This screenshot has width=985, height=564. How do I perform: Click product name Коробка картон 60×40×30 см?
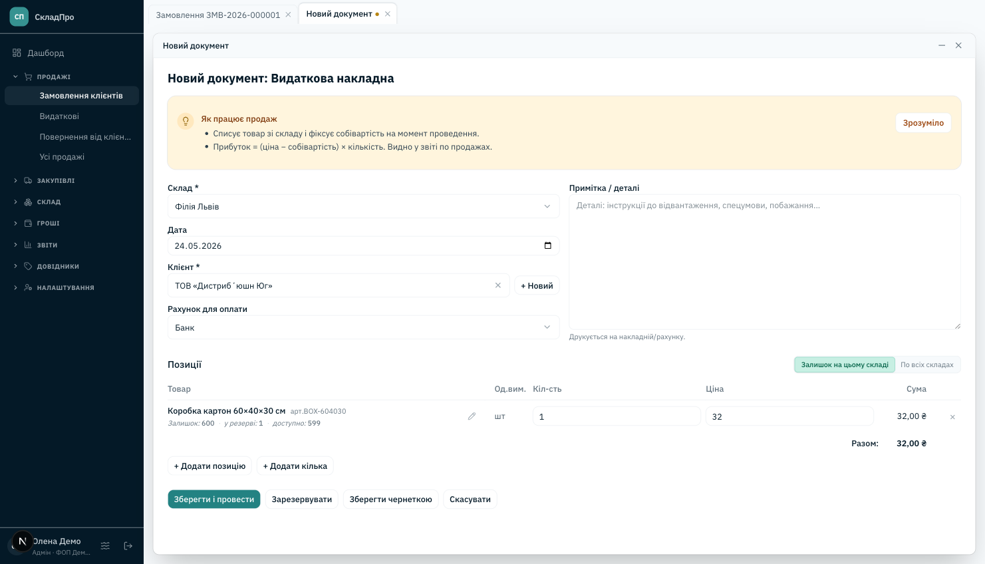tap(226, 411)
